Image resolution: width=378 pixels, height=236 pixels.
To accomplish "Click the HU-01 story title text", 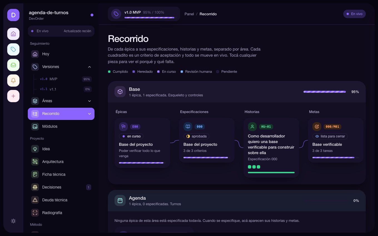I will pos(271,144).
